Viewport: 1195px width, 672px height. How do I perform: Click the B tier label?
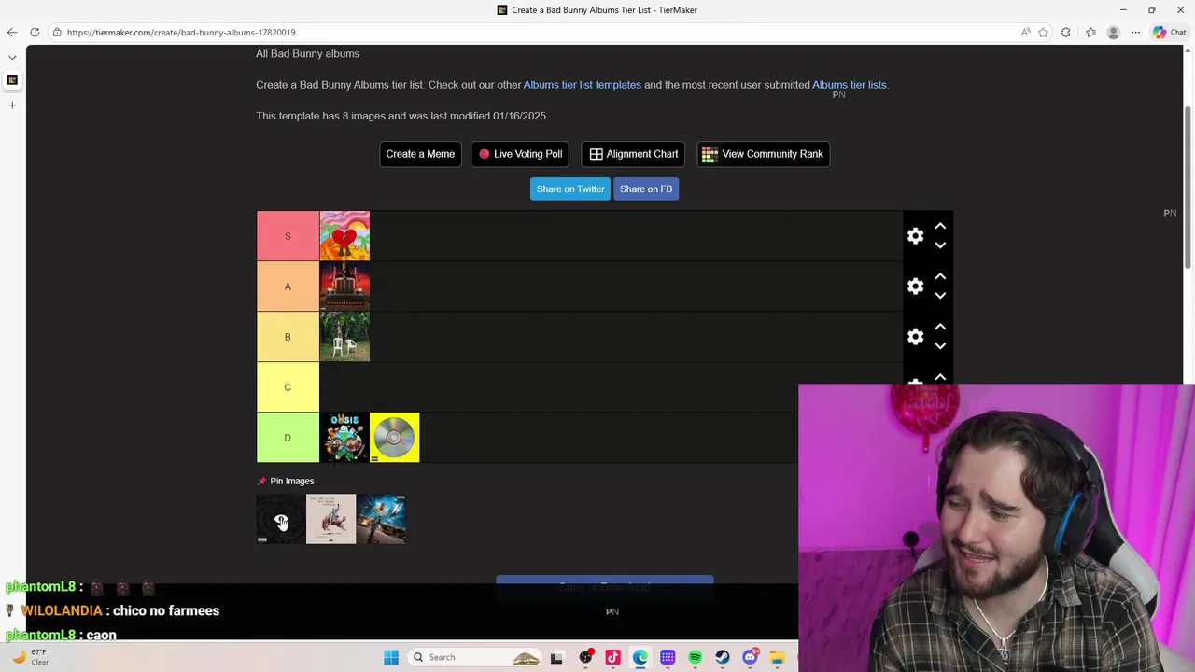(x=288, y=337)
